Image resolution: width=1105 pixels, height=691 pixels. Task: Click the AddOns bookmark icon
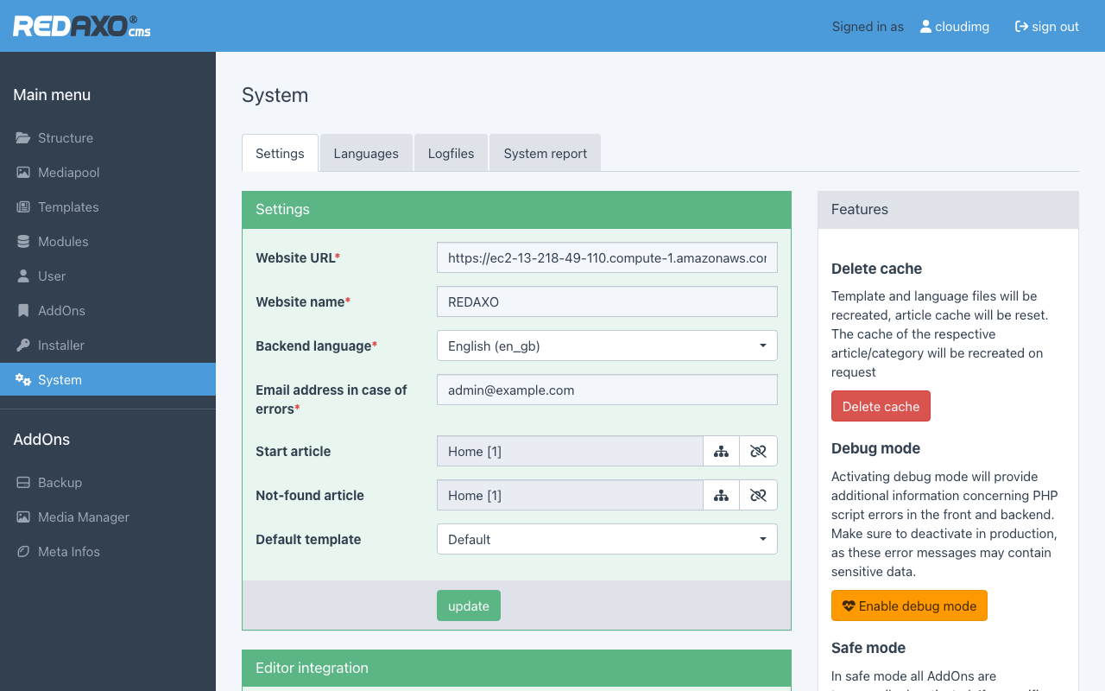point(23,311)
